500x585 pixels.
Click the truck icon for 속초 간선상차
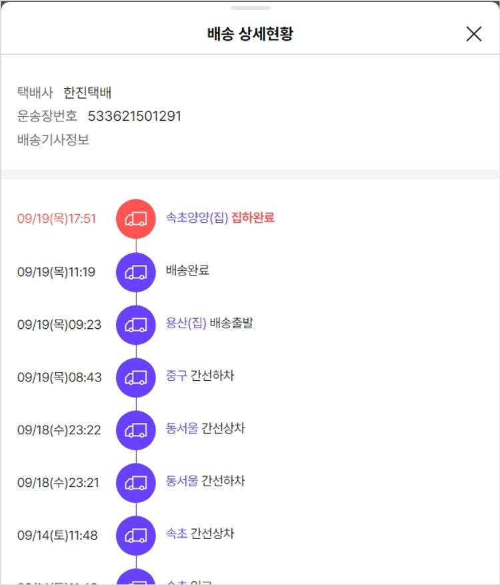click(x=136, y=536)
